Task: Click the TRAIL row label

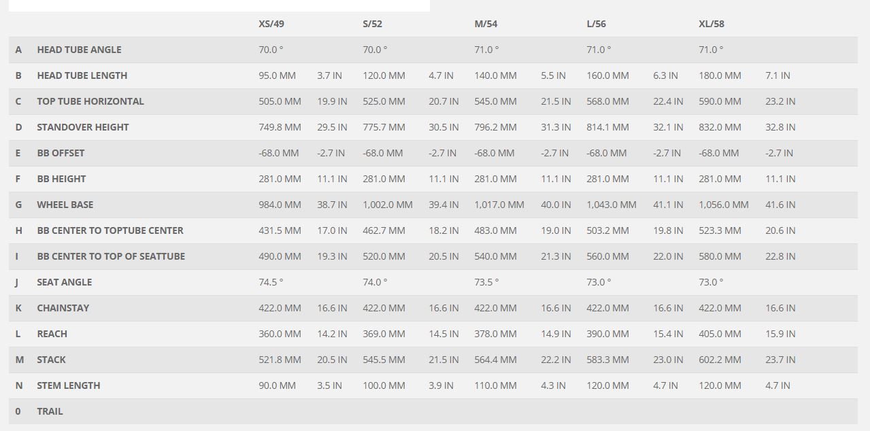Action: (x=50, y=411)
